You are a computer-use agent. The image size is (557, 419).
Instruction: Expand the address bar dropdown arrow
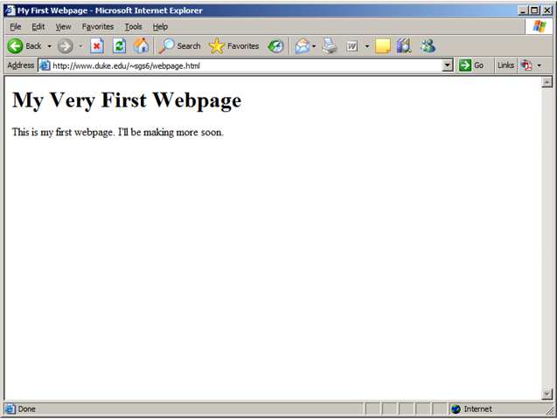[x=448, y=65]
